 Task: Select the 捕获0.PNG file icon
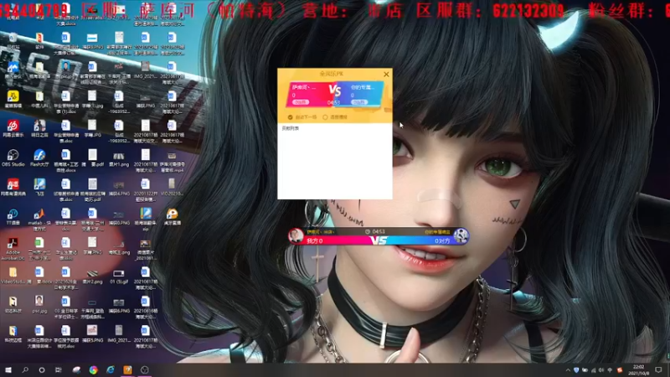coord(118,217)
